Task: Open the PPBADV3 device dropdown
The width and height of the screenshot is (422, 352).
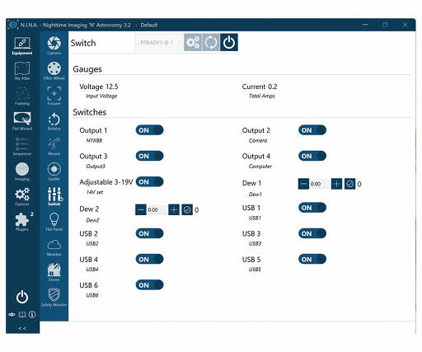Action: pos(158,43)
